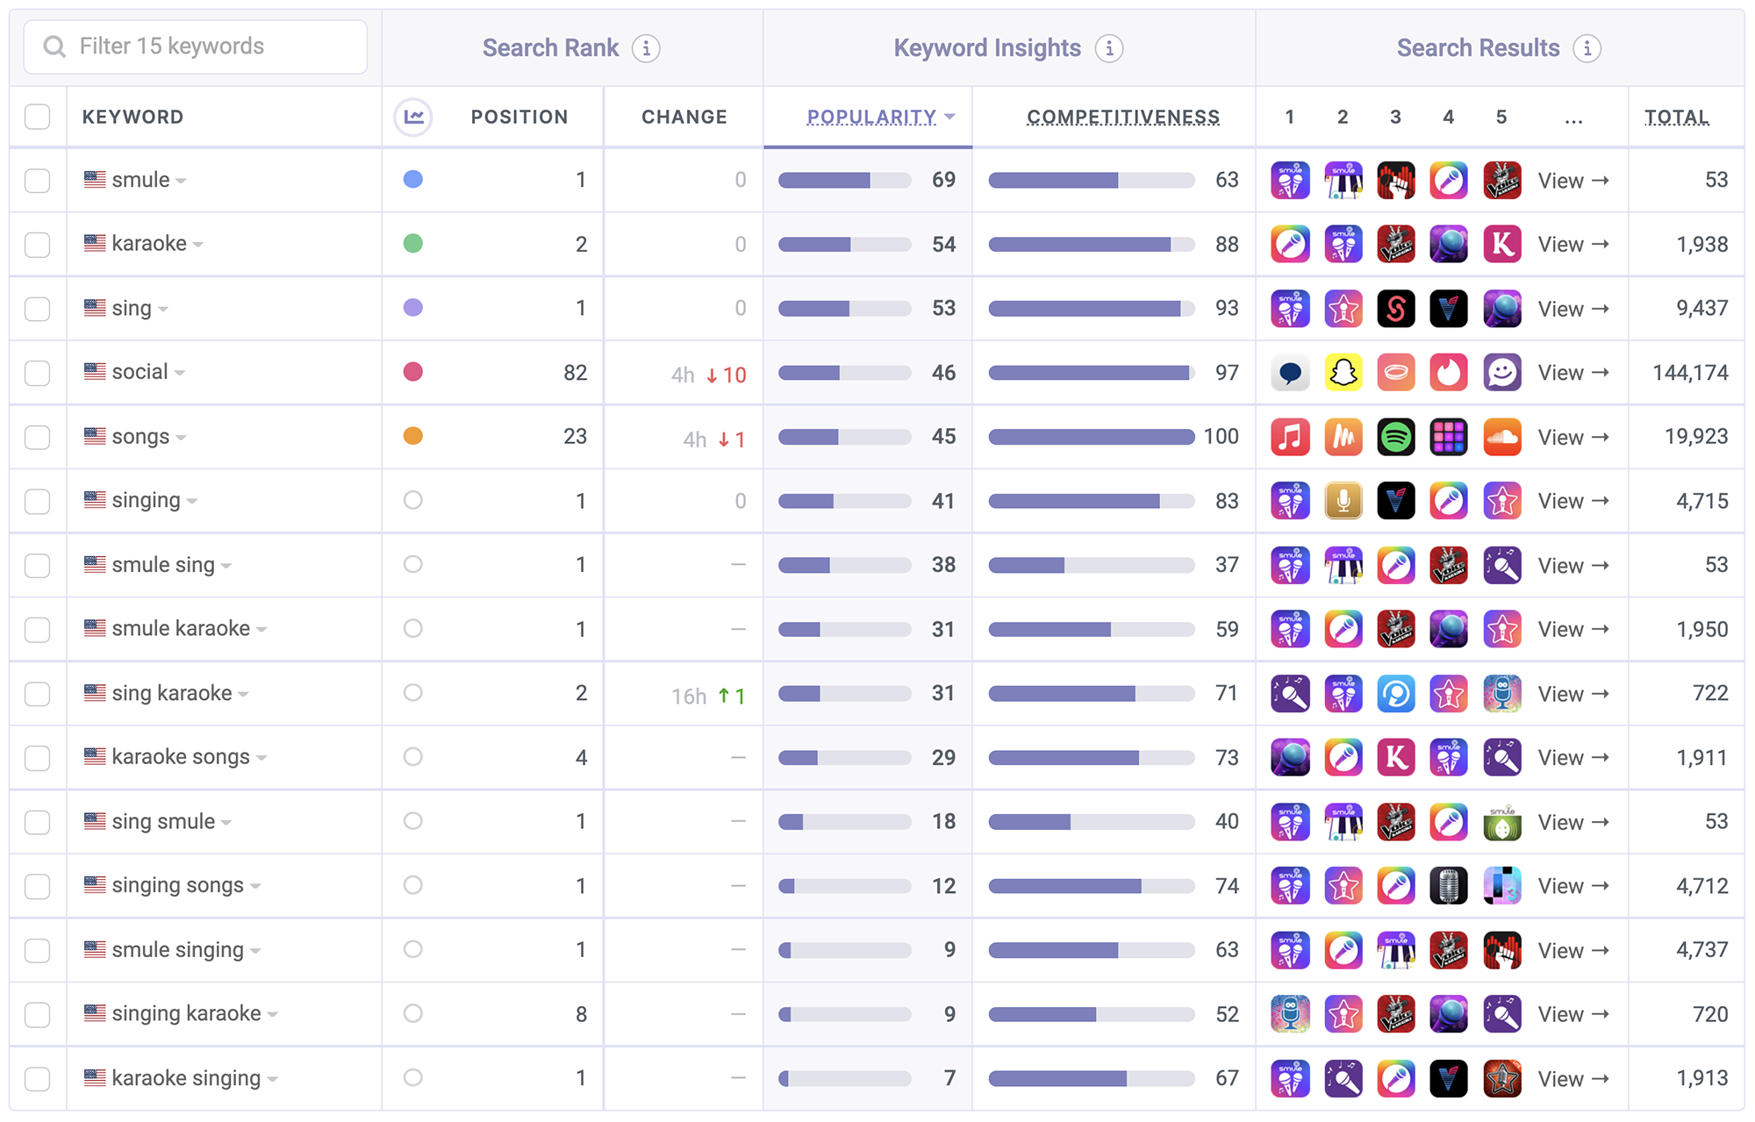Click View link in singing karaoke row

point(1573,1014)
